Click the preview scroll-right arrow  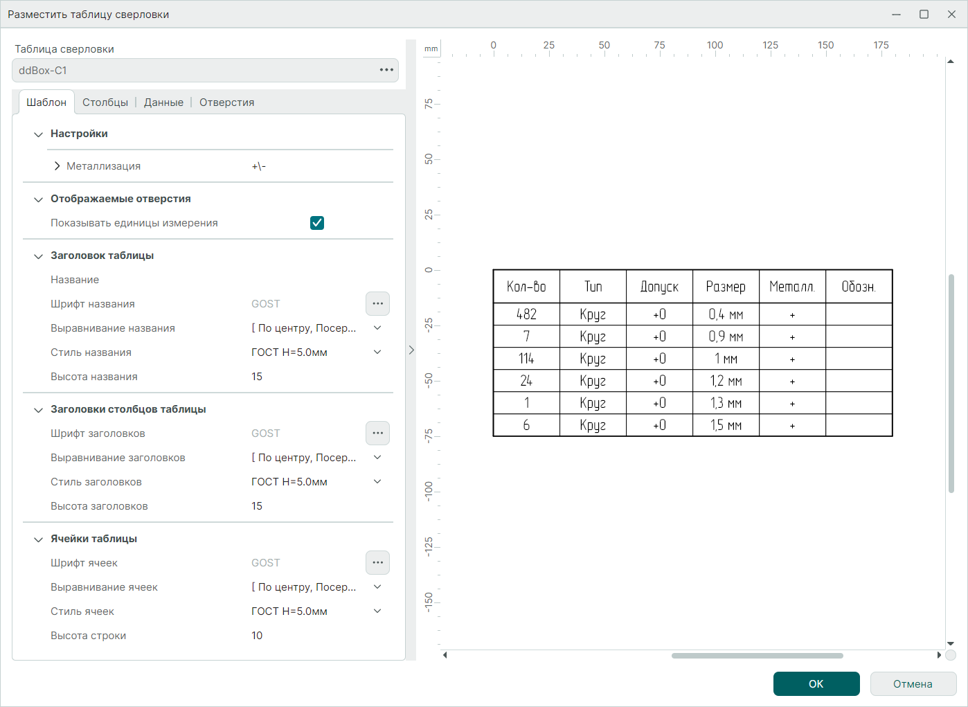[x=939, y=655]
